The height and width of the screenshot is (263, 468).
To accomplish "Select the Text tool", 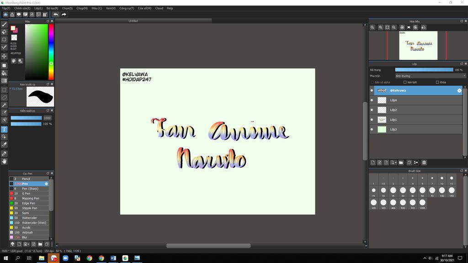I will (x=4, y=129).
